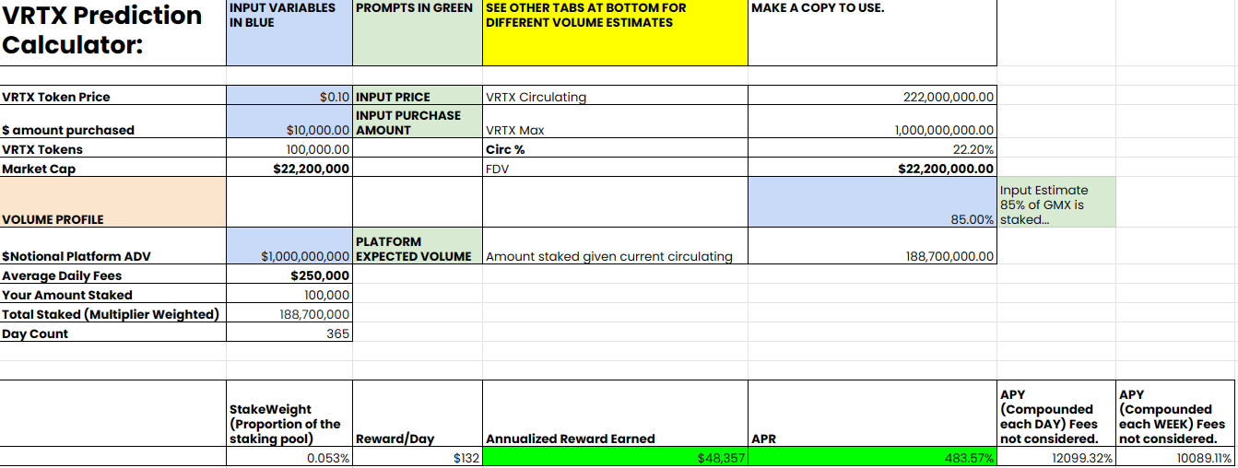
Task: Click the 'MAKE A COPY TO USE.' cell
Action: pos(872,32)
